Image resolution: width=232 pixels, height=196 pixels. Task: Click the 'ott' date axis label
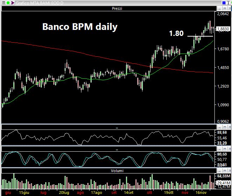[x=150, y=192]
